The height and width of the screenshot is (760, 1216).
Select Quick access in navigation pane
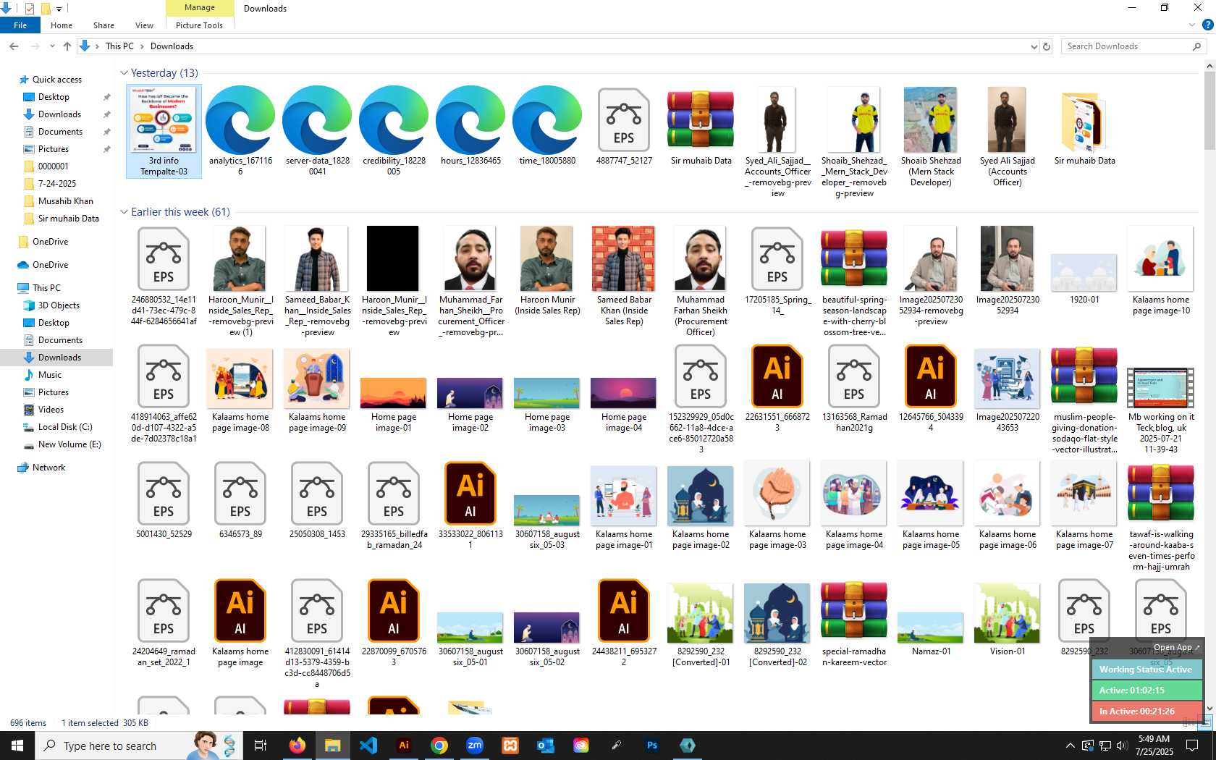point(57,80)
